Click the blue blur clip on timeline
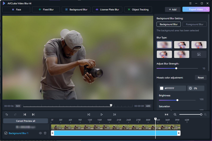This screenshot has width=212, height=141. pyautogui.click(x=116, y=133)
